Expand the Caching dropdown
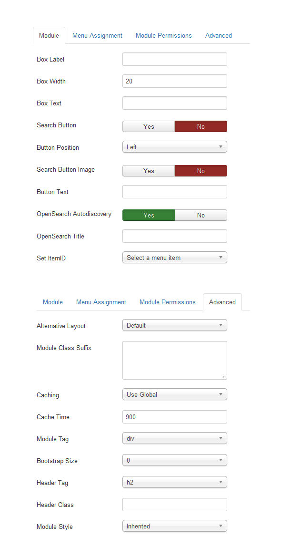 tap(175, 394)
